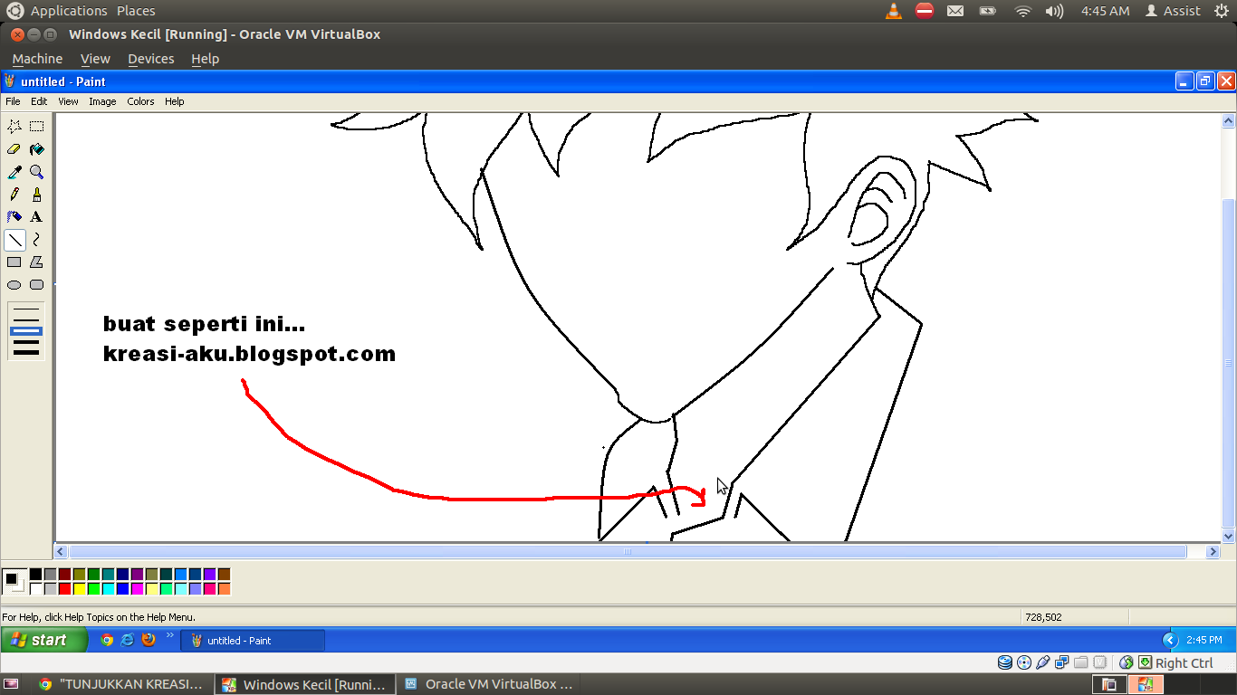Viewport: 1237px width, 695px height.
Task: Pick the orange color swatch
Action: (224, 589)
